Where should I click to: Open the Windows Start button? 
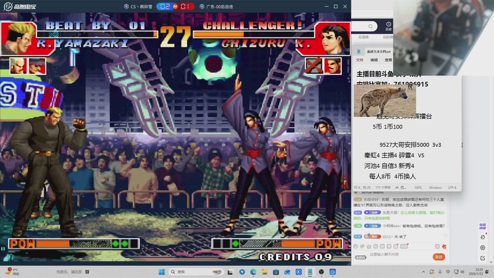click(162, 272)
